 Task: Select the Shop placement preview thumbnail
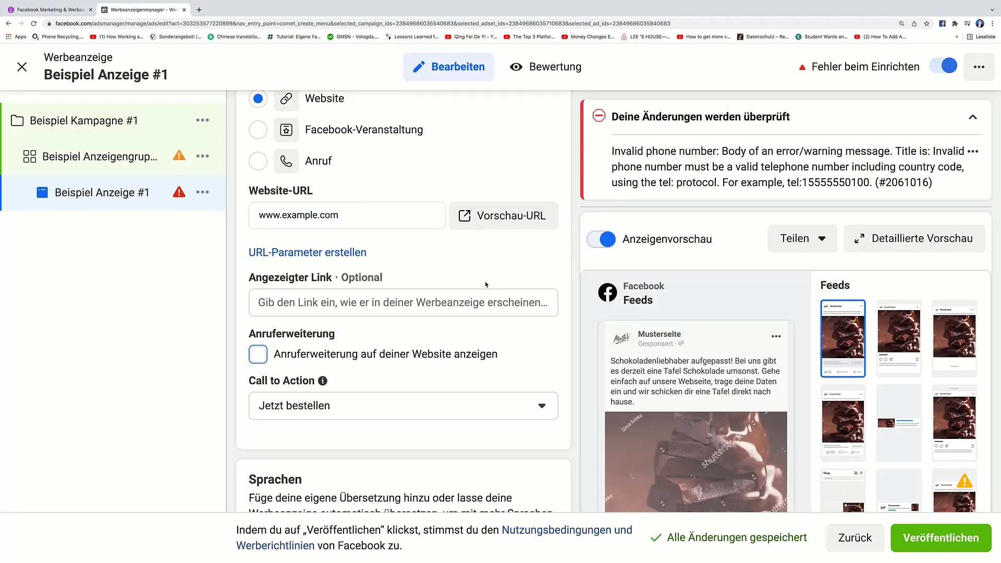[x=843, y=491]
